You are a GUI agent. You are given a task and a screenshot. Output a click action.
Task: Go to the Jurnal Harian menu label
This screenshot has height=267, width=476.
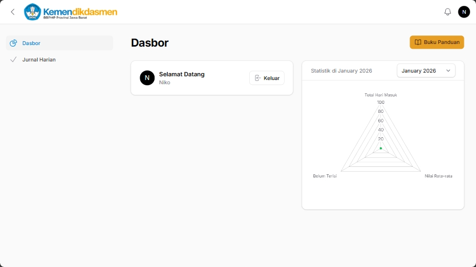(39, 60)
